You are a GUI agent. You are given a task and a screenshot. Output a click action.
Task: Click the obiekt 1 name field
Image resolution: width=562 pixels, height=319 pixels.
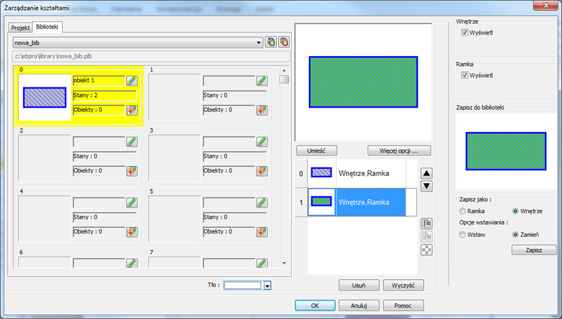(99, 80)
